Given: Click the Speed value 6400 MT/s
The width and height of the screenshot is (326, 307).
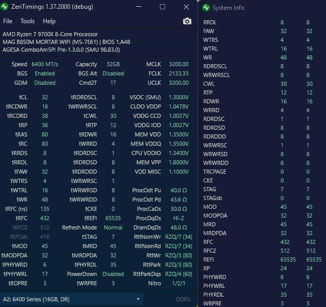Looking at the screenshot, I should coord(45,64).
